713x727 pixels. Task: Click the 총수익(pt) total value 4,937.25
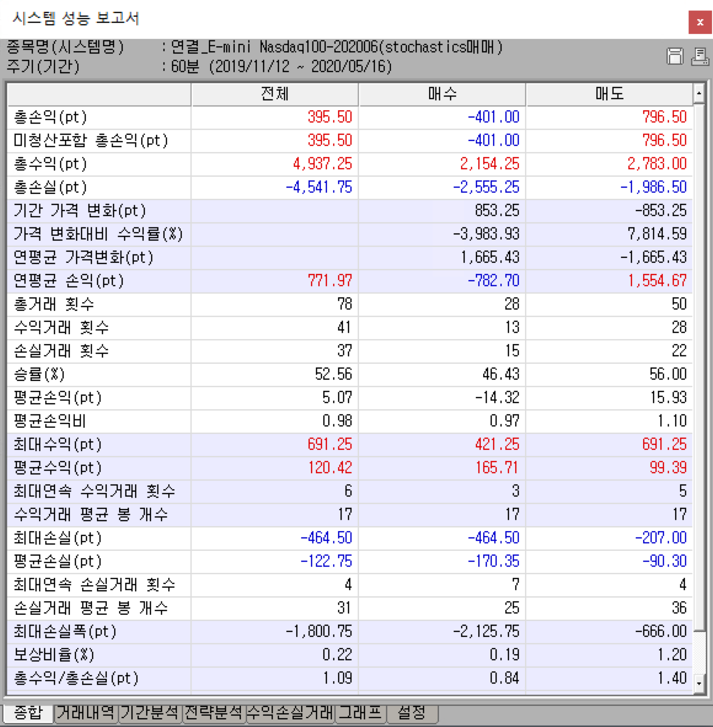323,164
